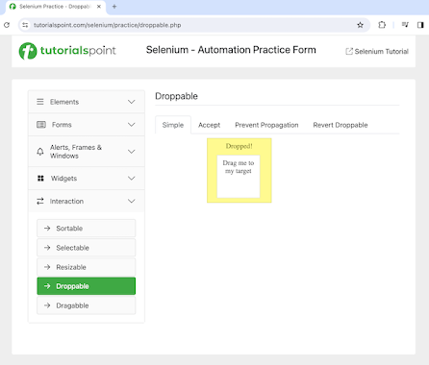Open the Resizable page link
This screenshot has height=365, width=429.
tap(87, 267)
